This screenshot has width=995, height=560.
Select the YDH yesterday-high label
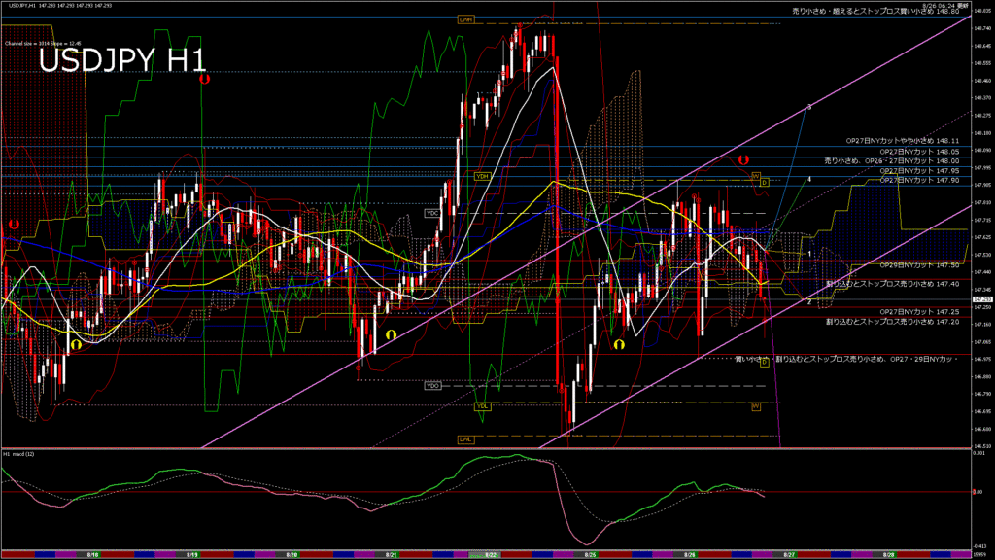tap(482, 176)
